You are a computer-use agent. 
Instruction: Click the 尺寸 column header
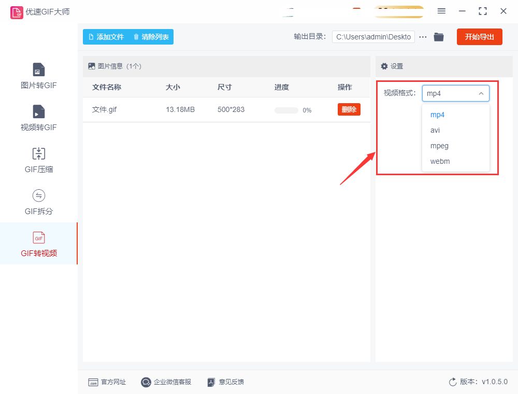[x=225, y=87]
